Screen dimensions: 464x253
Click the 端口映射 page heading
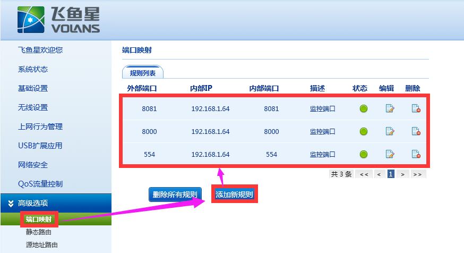click(x=137, y=50)
